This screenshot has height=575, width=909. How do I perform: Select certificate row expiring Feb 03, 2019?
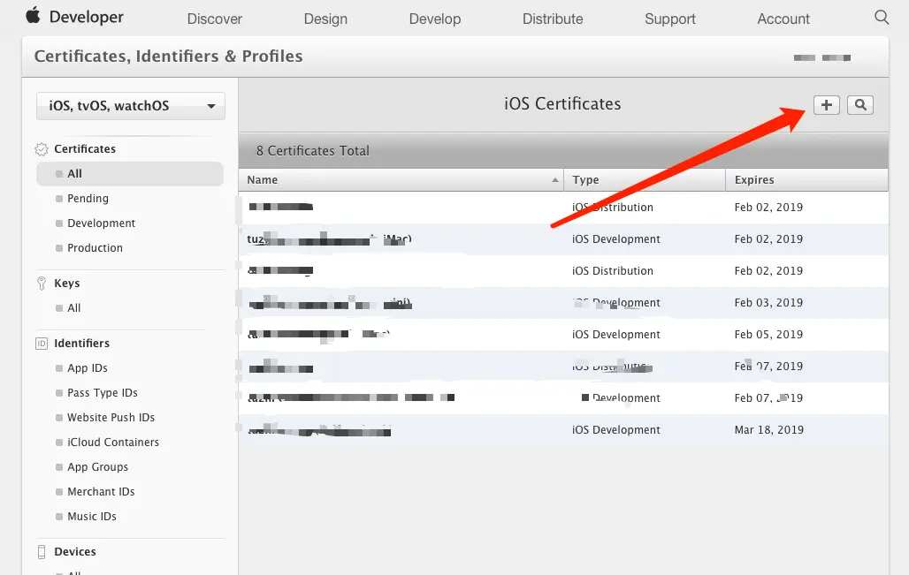click(x=563, y=303)
